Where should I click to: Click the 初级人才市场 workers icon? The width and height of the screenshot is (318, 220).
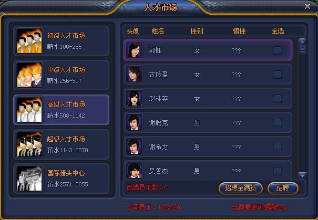pos(29,41)
